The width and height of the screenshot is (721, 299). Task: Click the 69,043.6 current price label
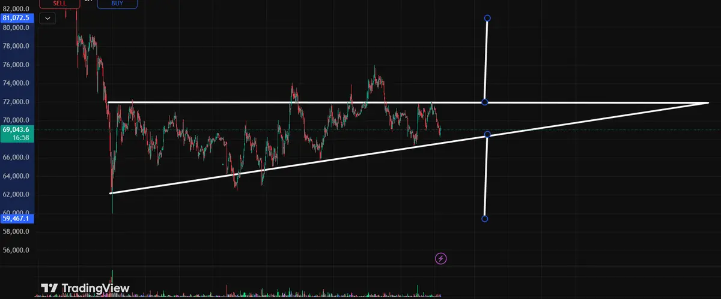(16, 129)
